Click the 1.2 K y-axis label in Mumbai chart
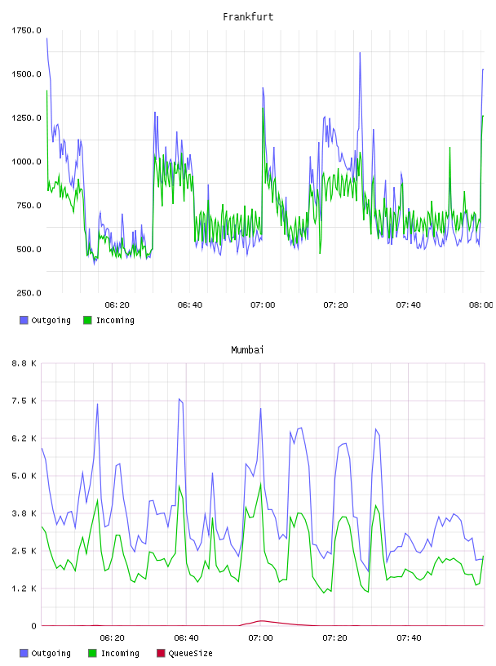This screenshot has width=496, height=666. [24, 588]
